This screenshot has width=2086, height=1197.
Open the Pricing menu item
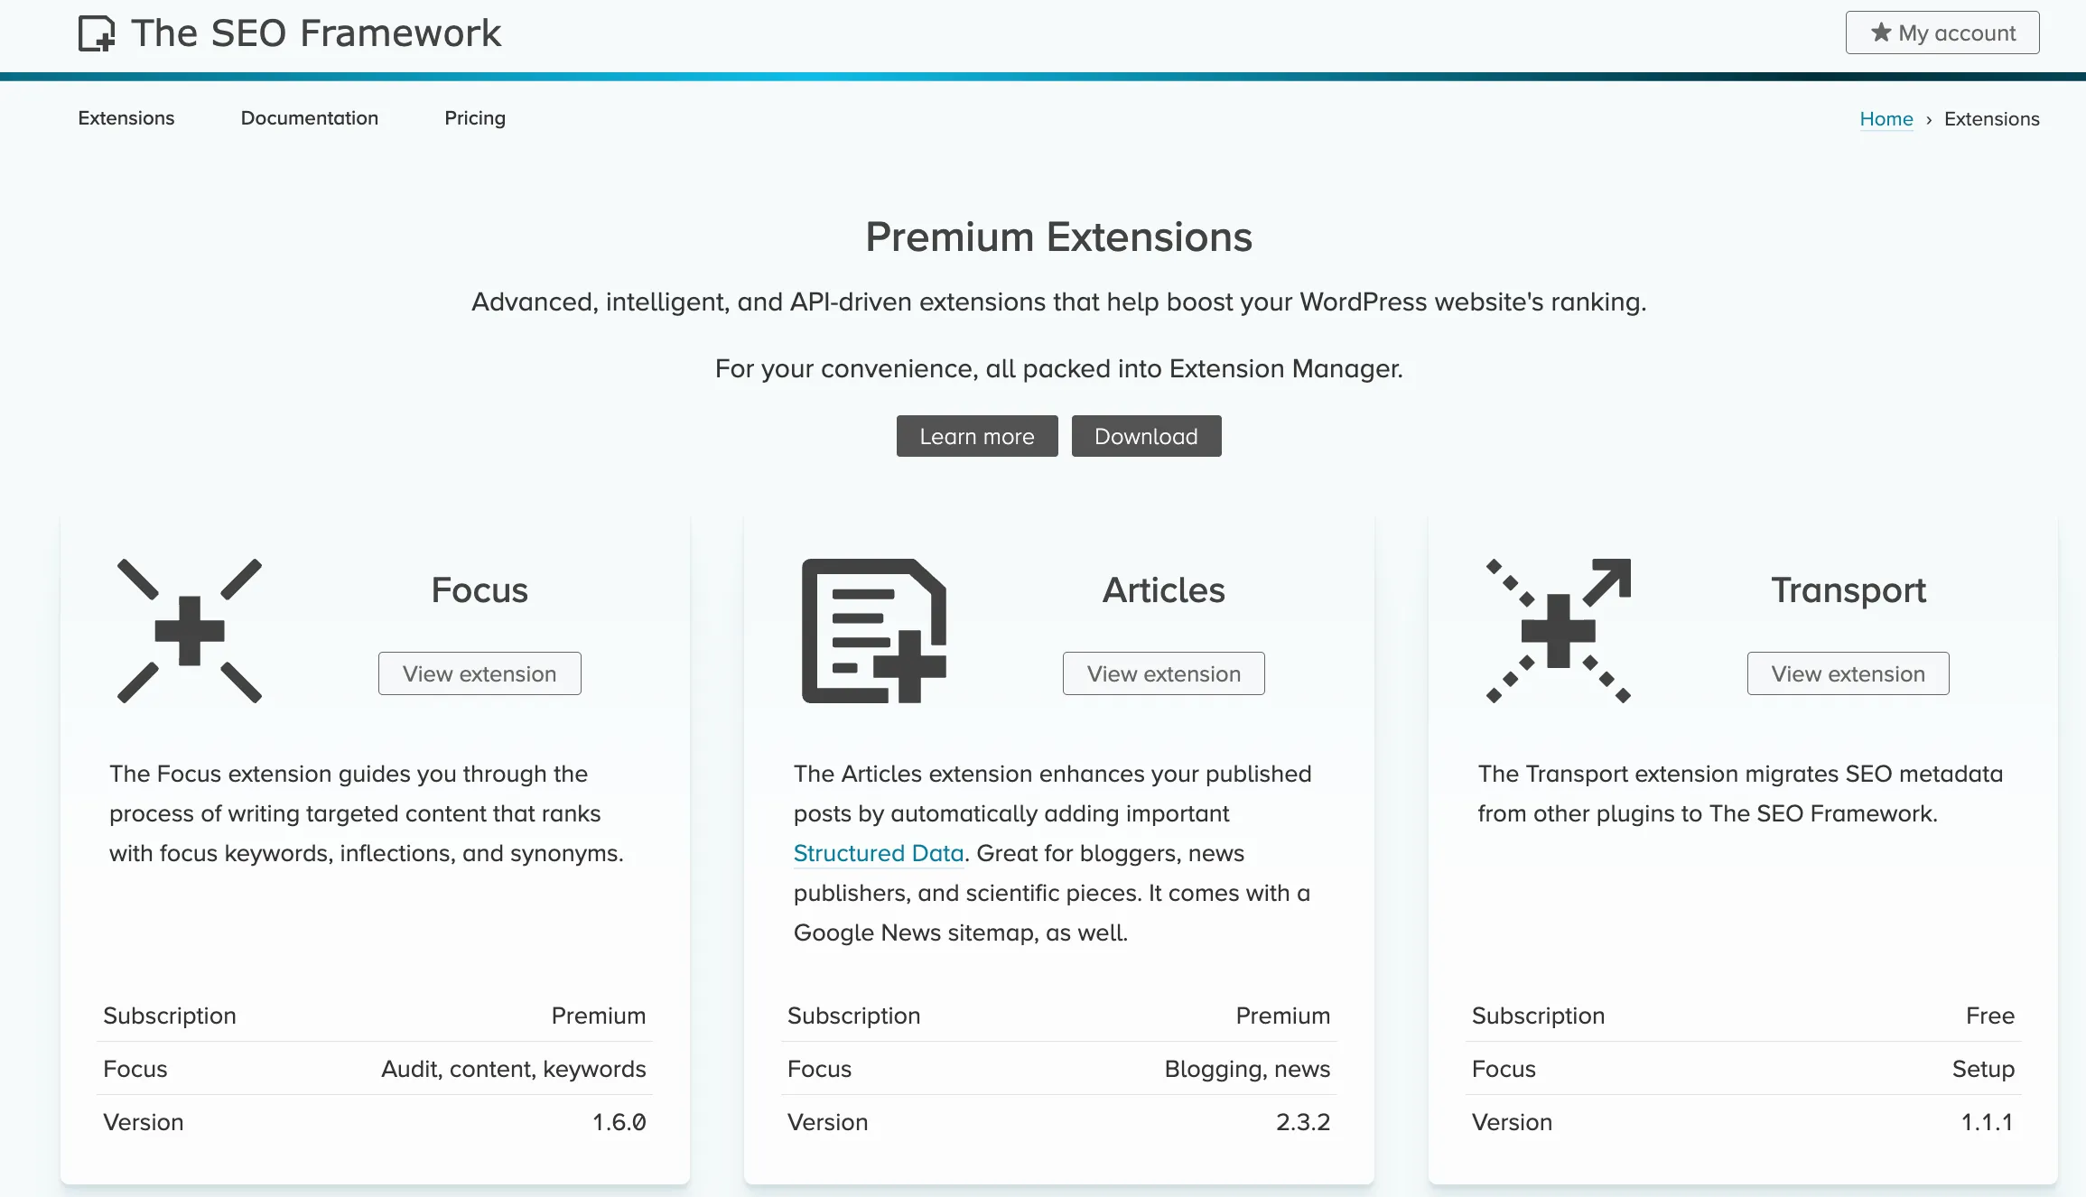pyautogui.click(x=475, y=118)
